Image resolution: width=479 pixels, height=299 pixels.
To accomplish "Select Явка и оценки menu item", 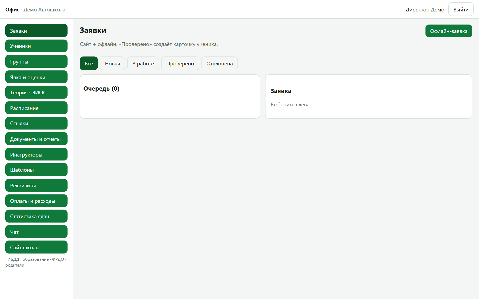I will click(36, 77).
